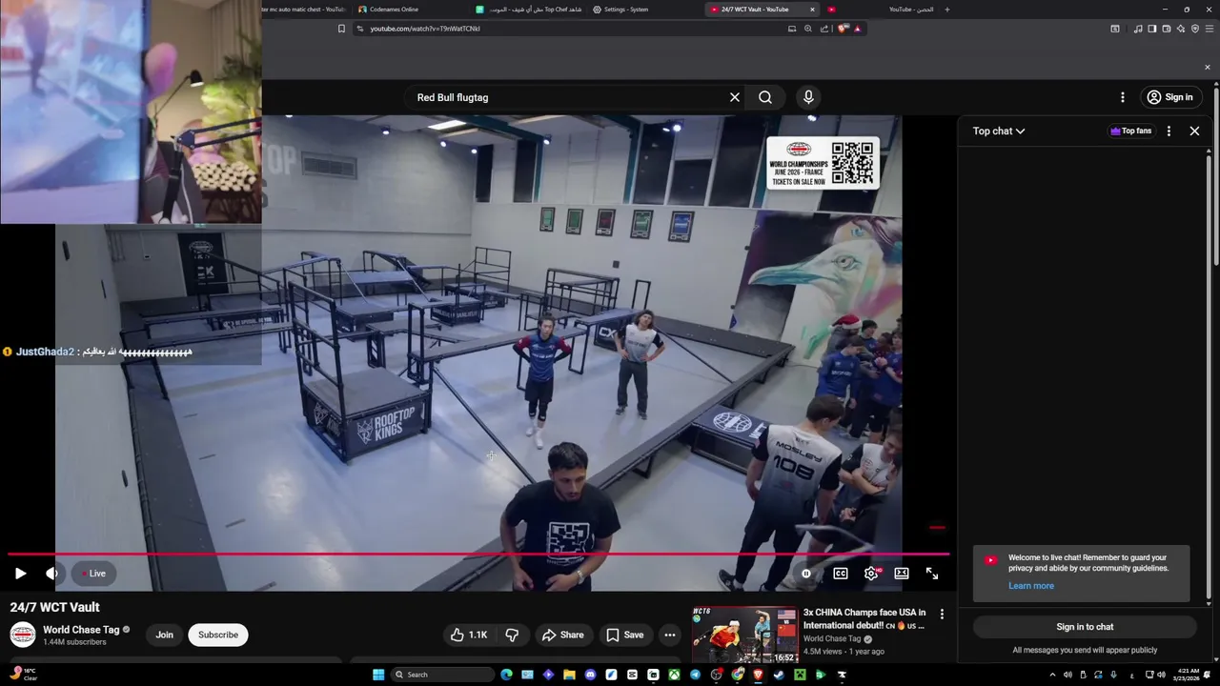Share page icon in address bar
This screenshot has width=1220, height=686.
pos(824,29)
